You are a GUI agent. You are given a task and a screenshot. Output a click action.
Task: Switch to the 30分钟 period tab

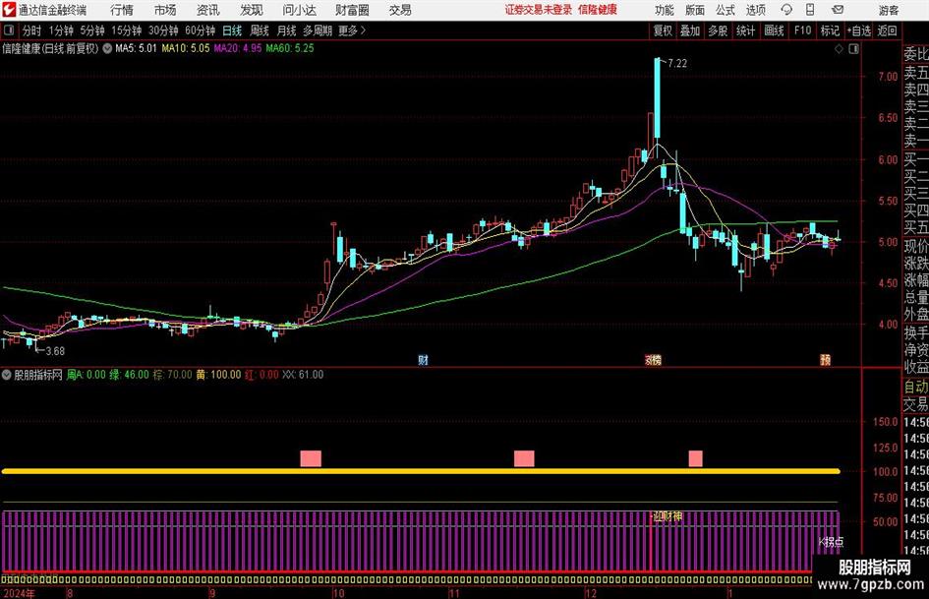tap(163, 30)
